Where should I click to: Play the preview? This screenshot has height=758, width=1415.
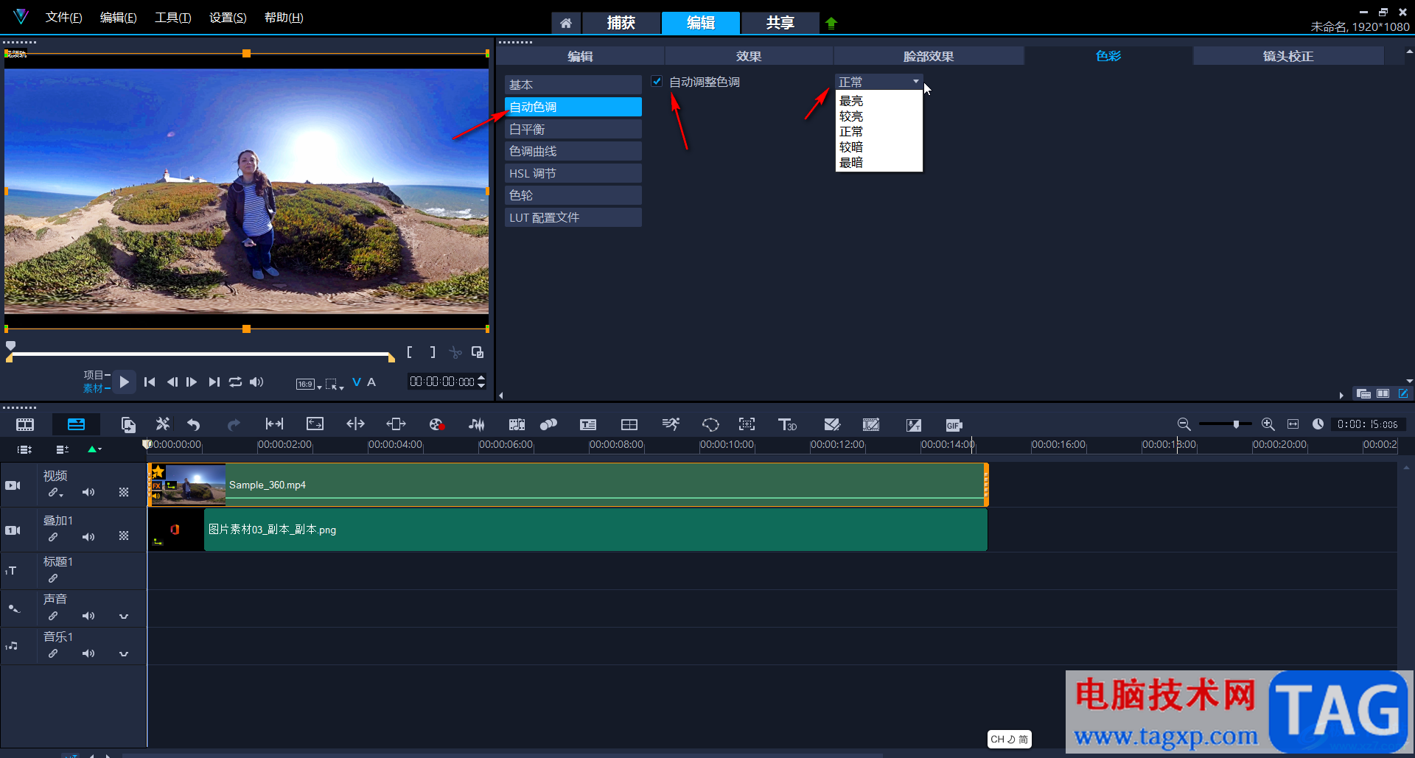click(125, 382)
